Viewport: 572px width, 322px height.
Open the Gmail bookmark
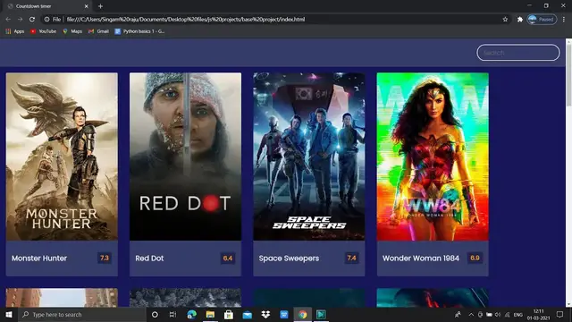click(98, 31)
